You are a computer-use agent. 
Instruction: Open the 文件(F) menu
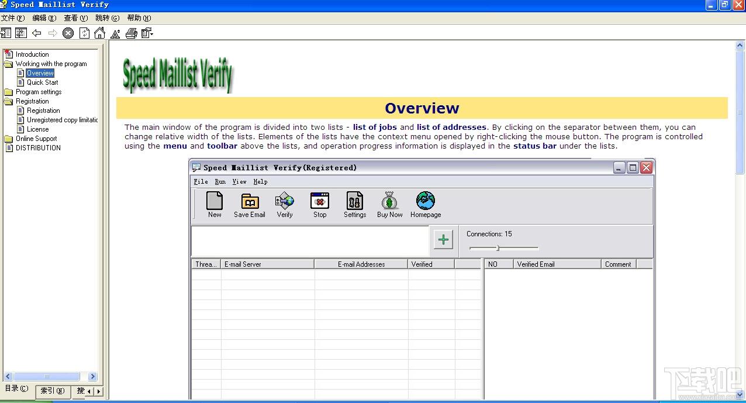coord(13,18)
